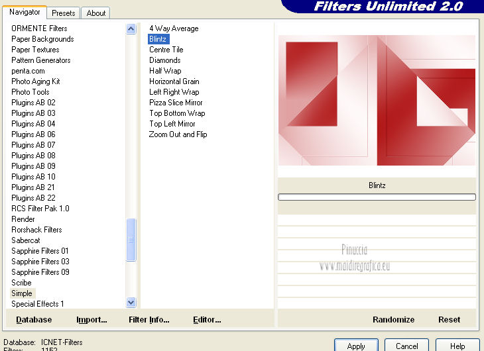Image resolution: width=484 pixels, height=351 pixels.
Task: Select Photo Tools category
Action: coord(30,92)
